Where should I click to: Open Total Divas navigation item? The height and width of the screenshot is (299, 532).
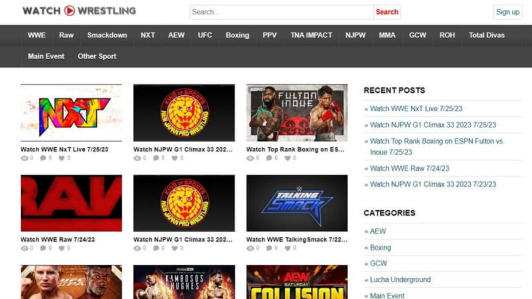[486, 35]
